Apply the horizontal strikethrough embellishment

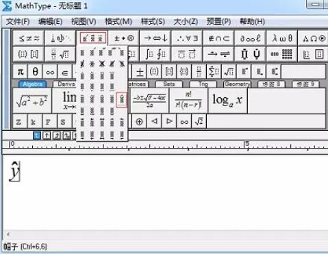click(x=92, y=64)
